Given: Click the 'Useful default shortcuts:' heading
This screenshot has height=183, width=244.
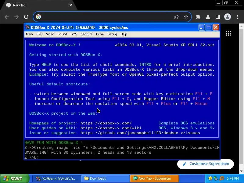Looking at the screenshot, I should [x=59, y=84].
